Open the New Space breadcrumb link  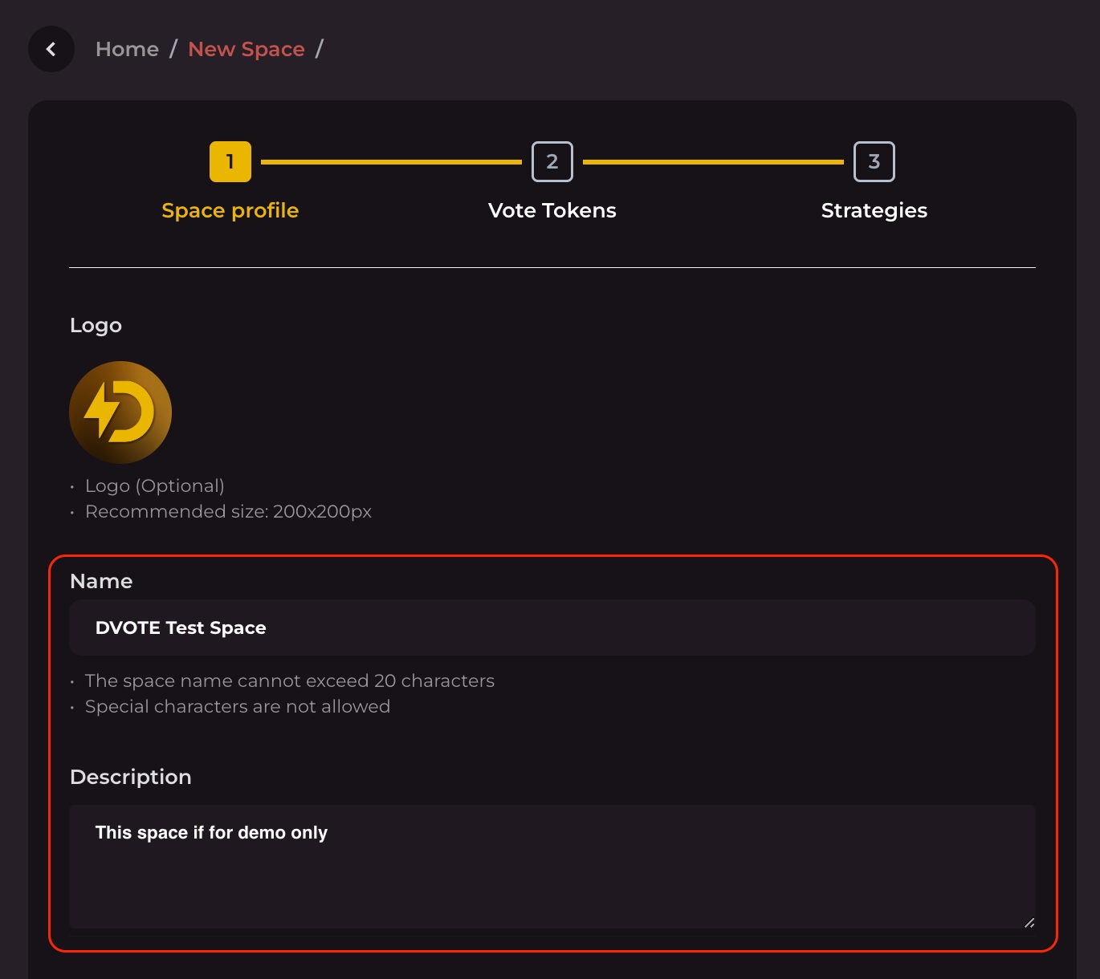tap(246, 49)
